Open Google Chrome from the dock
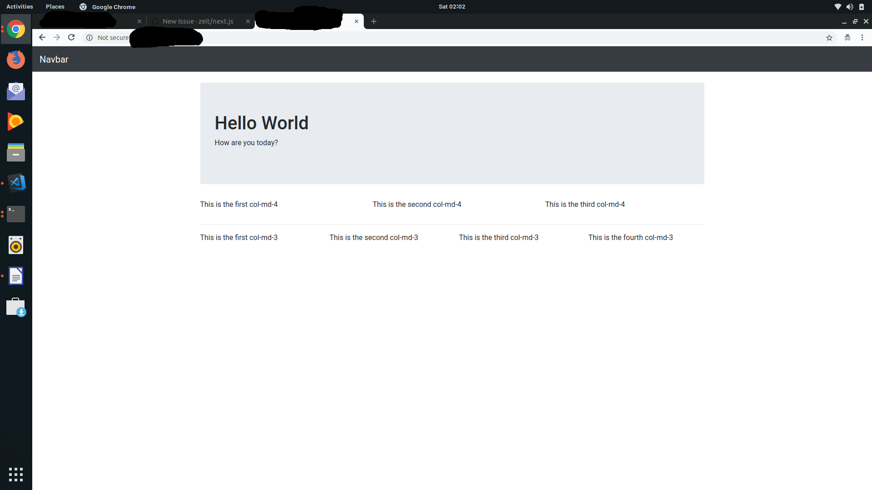872x490 pixels. click(16, 29)
